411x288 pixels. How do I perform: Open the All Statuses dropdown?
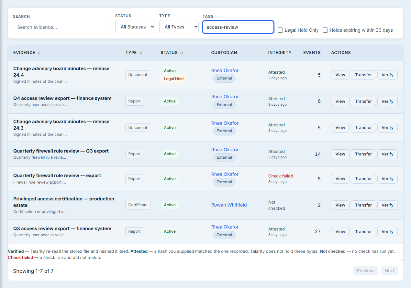coord(135,27)
